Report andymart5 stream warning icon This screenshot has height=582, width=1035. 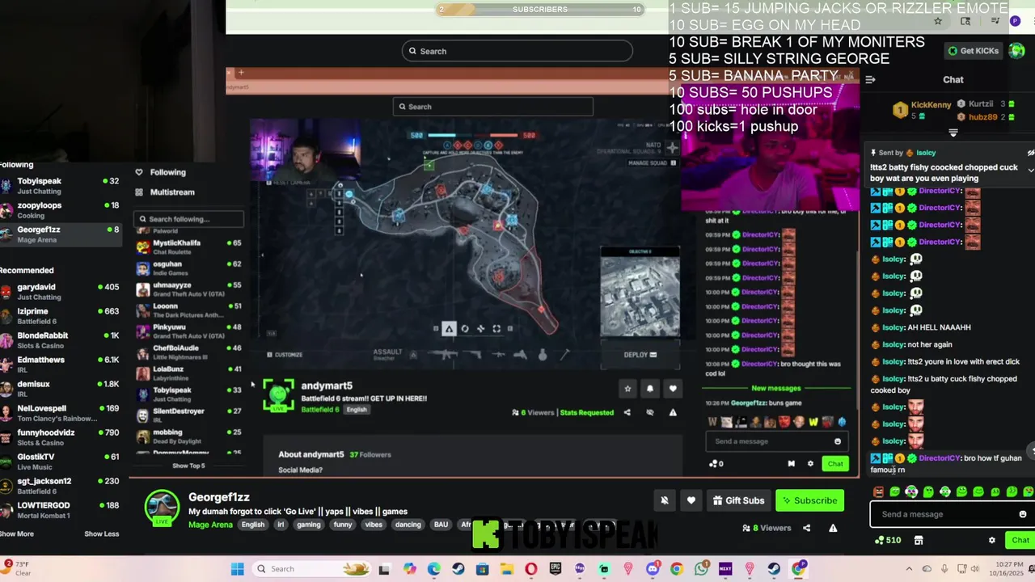point(672,412)
